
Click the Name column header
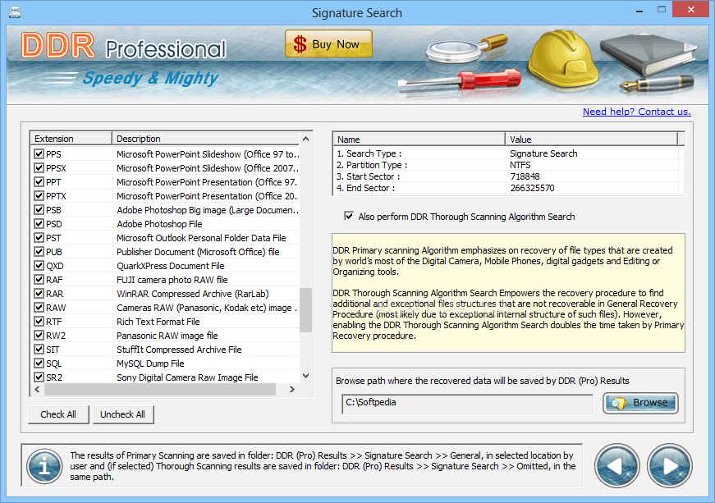coord(419,139)
